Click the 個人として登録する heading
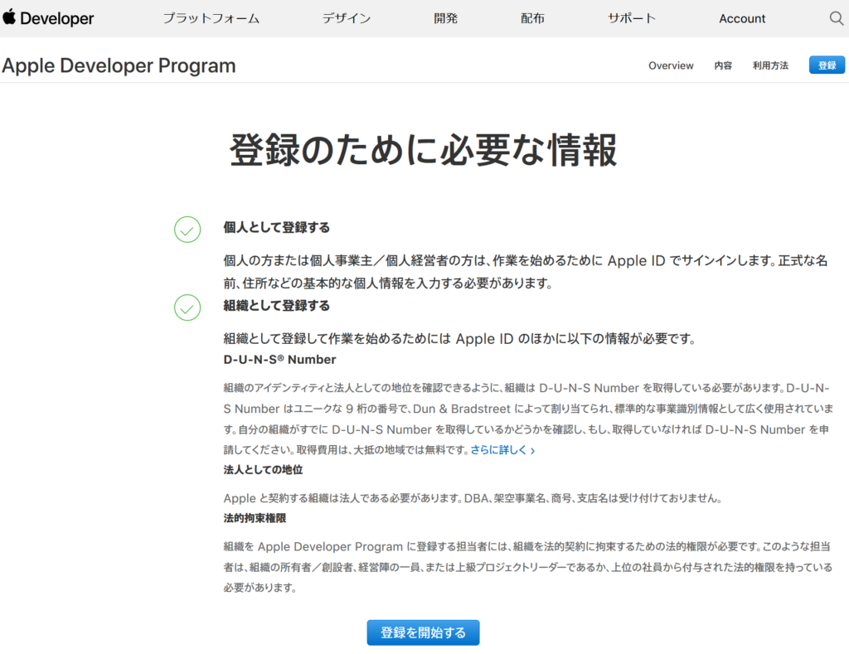Viewport: 849px width, 654px height. 277,227
